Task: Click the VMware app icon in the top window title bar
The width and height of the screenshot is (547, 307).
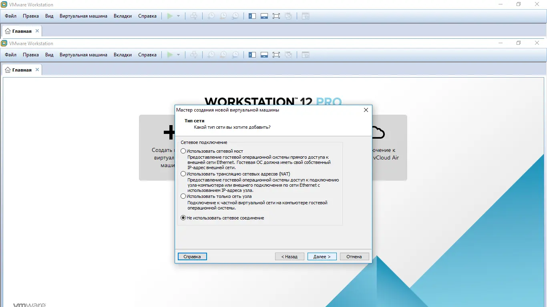Action: click(x=4, y=4)
